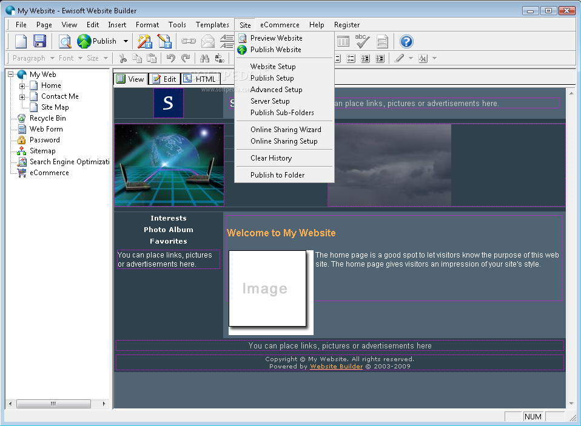Click the document lines toolbar icon
The width and height of the screenshot is (581, 426).
382,41
